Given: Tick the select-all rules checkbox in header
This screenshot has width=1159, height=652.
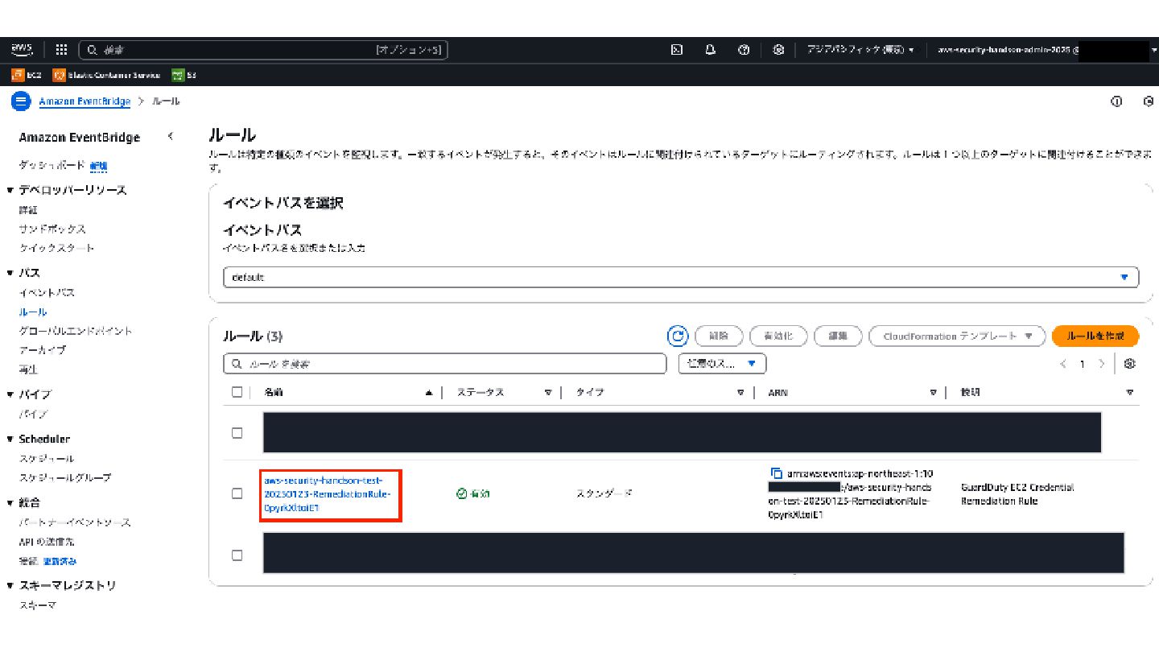Looking at the screenshot, I should (x=237, y=392).
